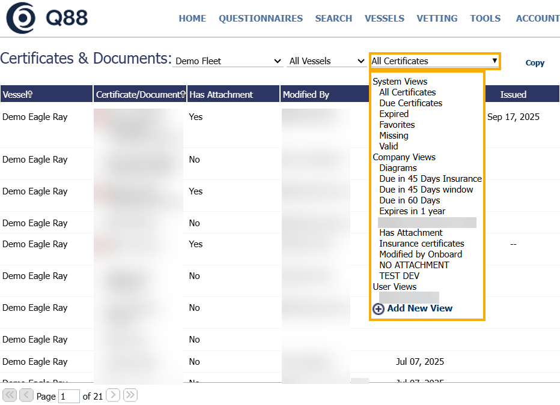
Task: Jump to the last page arrow
Action: (x=130, y=395)
